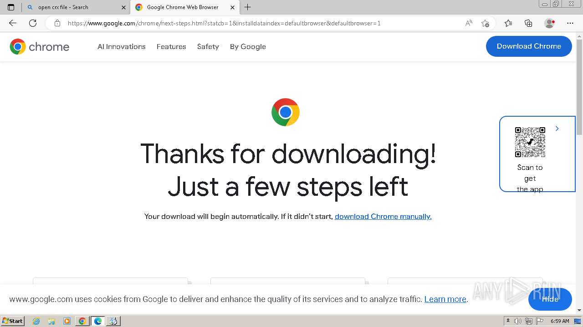Click the Chrome logo in header
The height and width of the screenshot is (327, 583).
[40, 46]
